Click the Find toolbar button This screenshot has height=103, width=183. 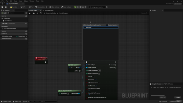pyautogui.click(x=31, y=7)
